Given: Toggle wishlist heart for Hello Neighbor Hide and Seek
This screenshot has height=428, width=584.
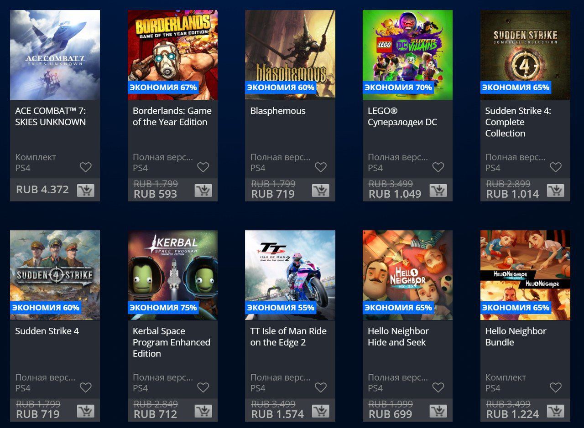Looking at the screenshot, I should [x=438, y=387].
